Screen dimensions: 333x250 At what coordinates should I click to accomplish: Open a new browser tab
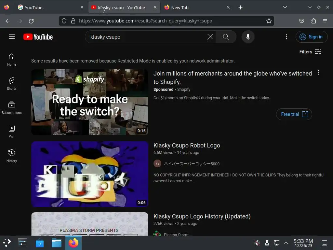[x=240, y=7]
